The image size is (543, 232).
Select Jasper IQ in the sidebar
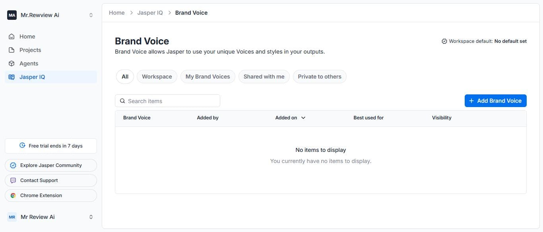coord(51,77)
